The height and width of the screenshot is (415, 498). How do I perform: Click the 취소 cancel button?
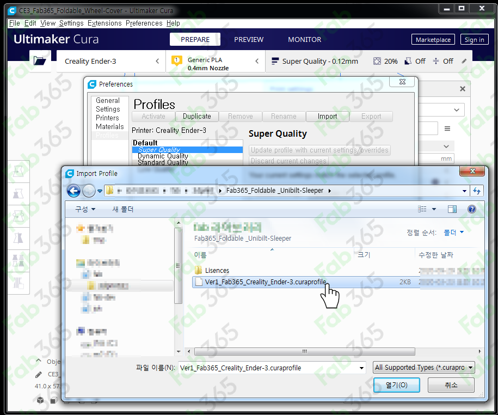click(x=451, y=385)
